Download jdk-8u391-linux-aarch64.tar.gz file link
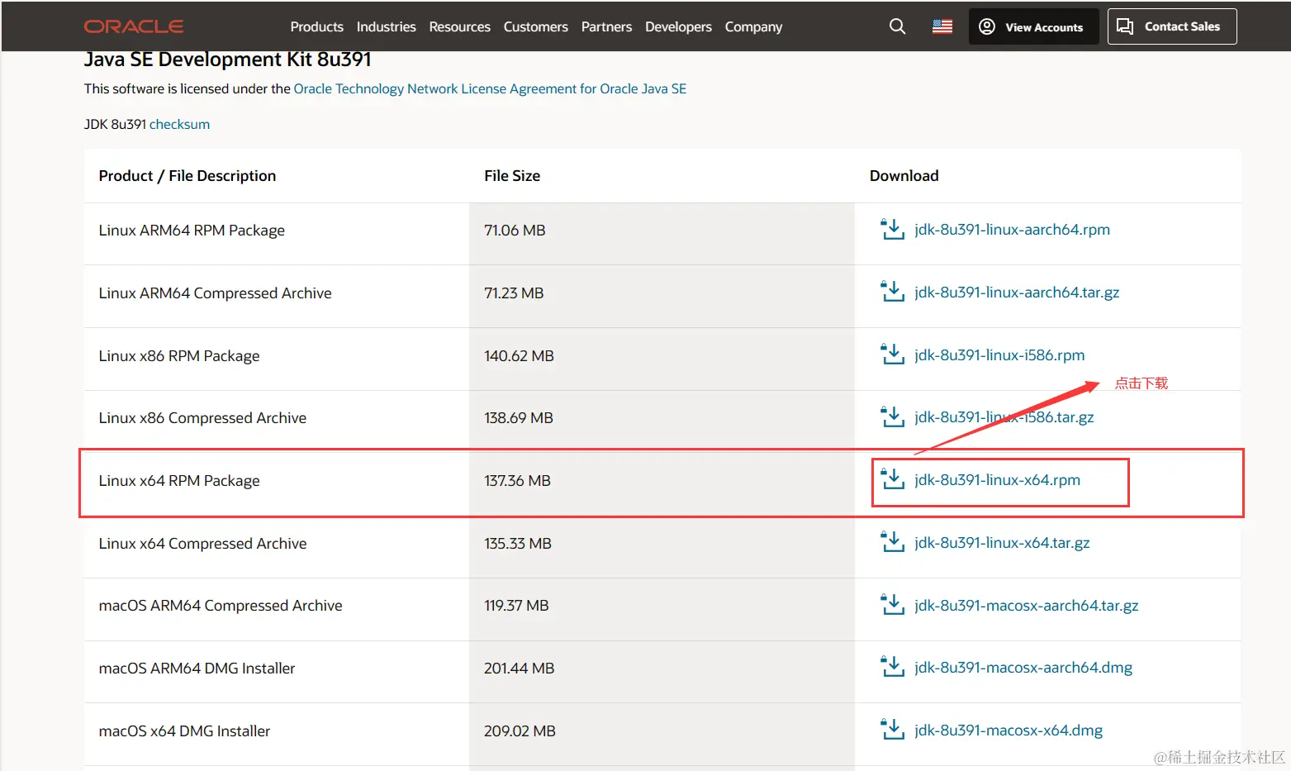1291x771 pixels. click(x=1017, y=293)
